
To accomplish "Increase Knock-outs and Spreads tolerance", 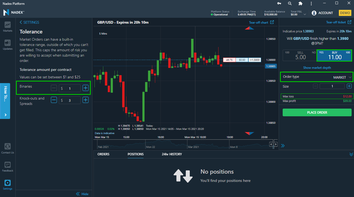I will (85, 100).
